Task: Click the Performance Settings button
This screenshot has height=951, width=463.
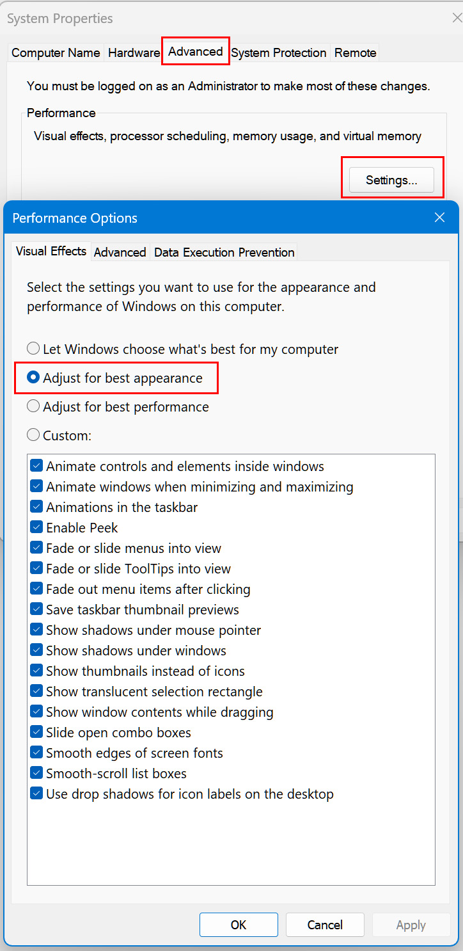Action: [x=391, y=180]
